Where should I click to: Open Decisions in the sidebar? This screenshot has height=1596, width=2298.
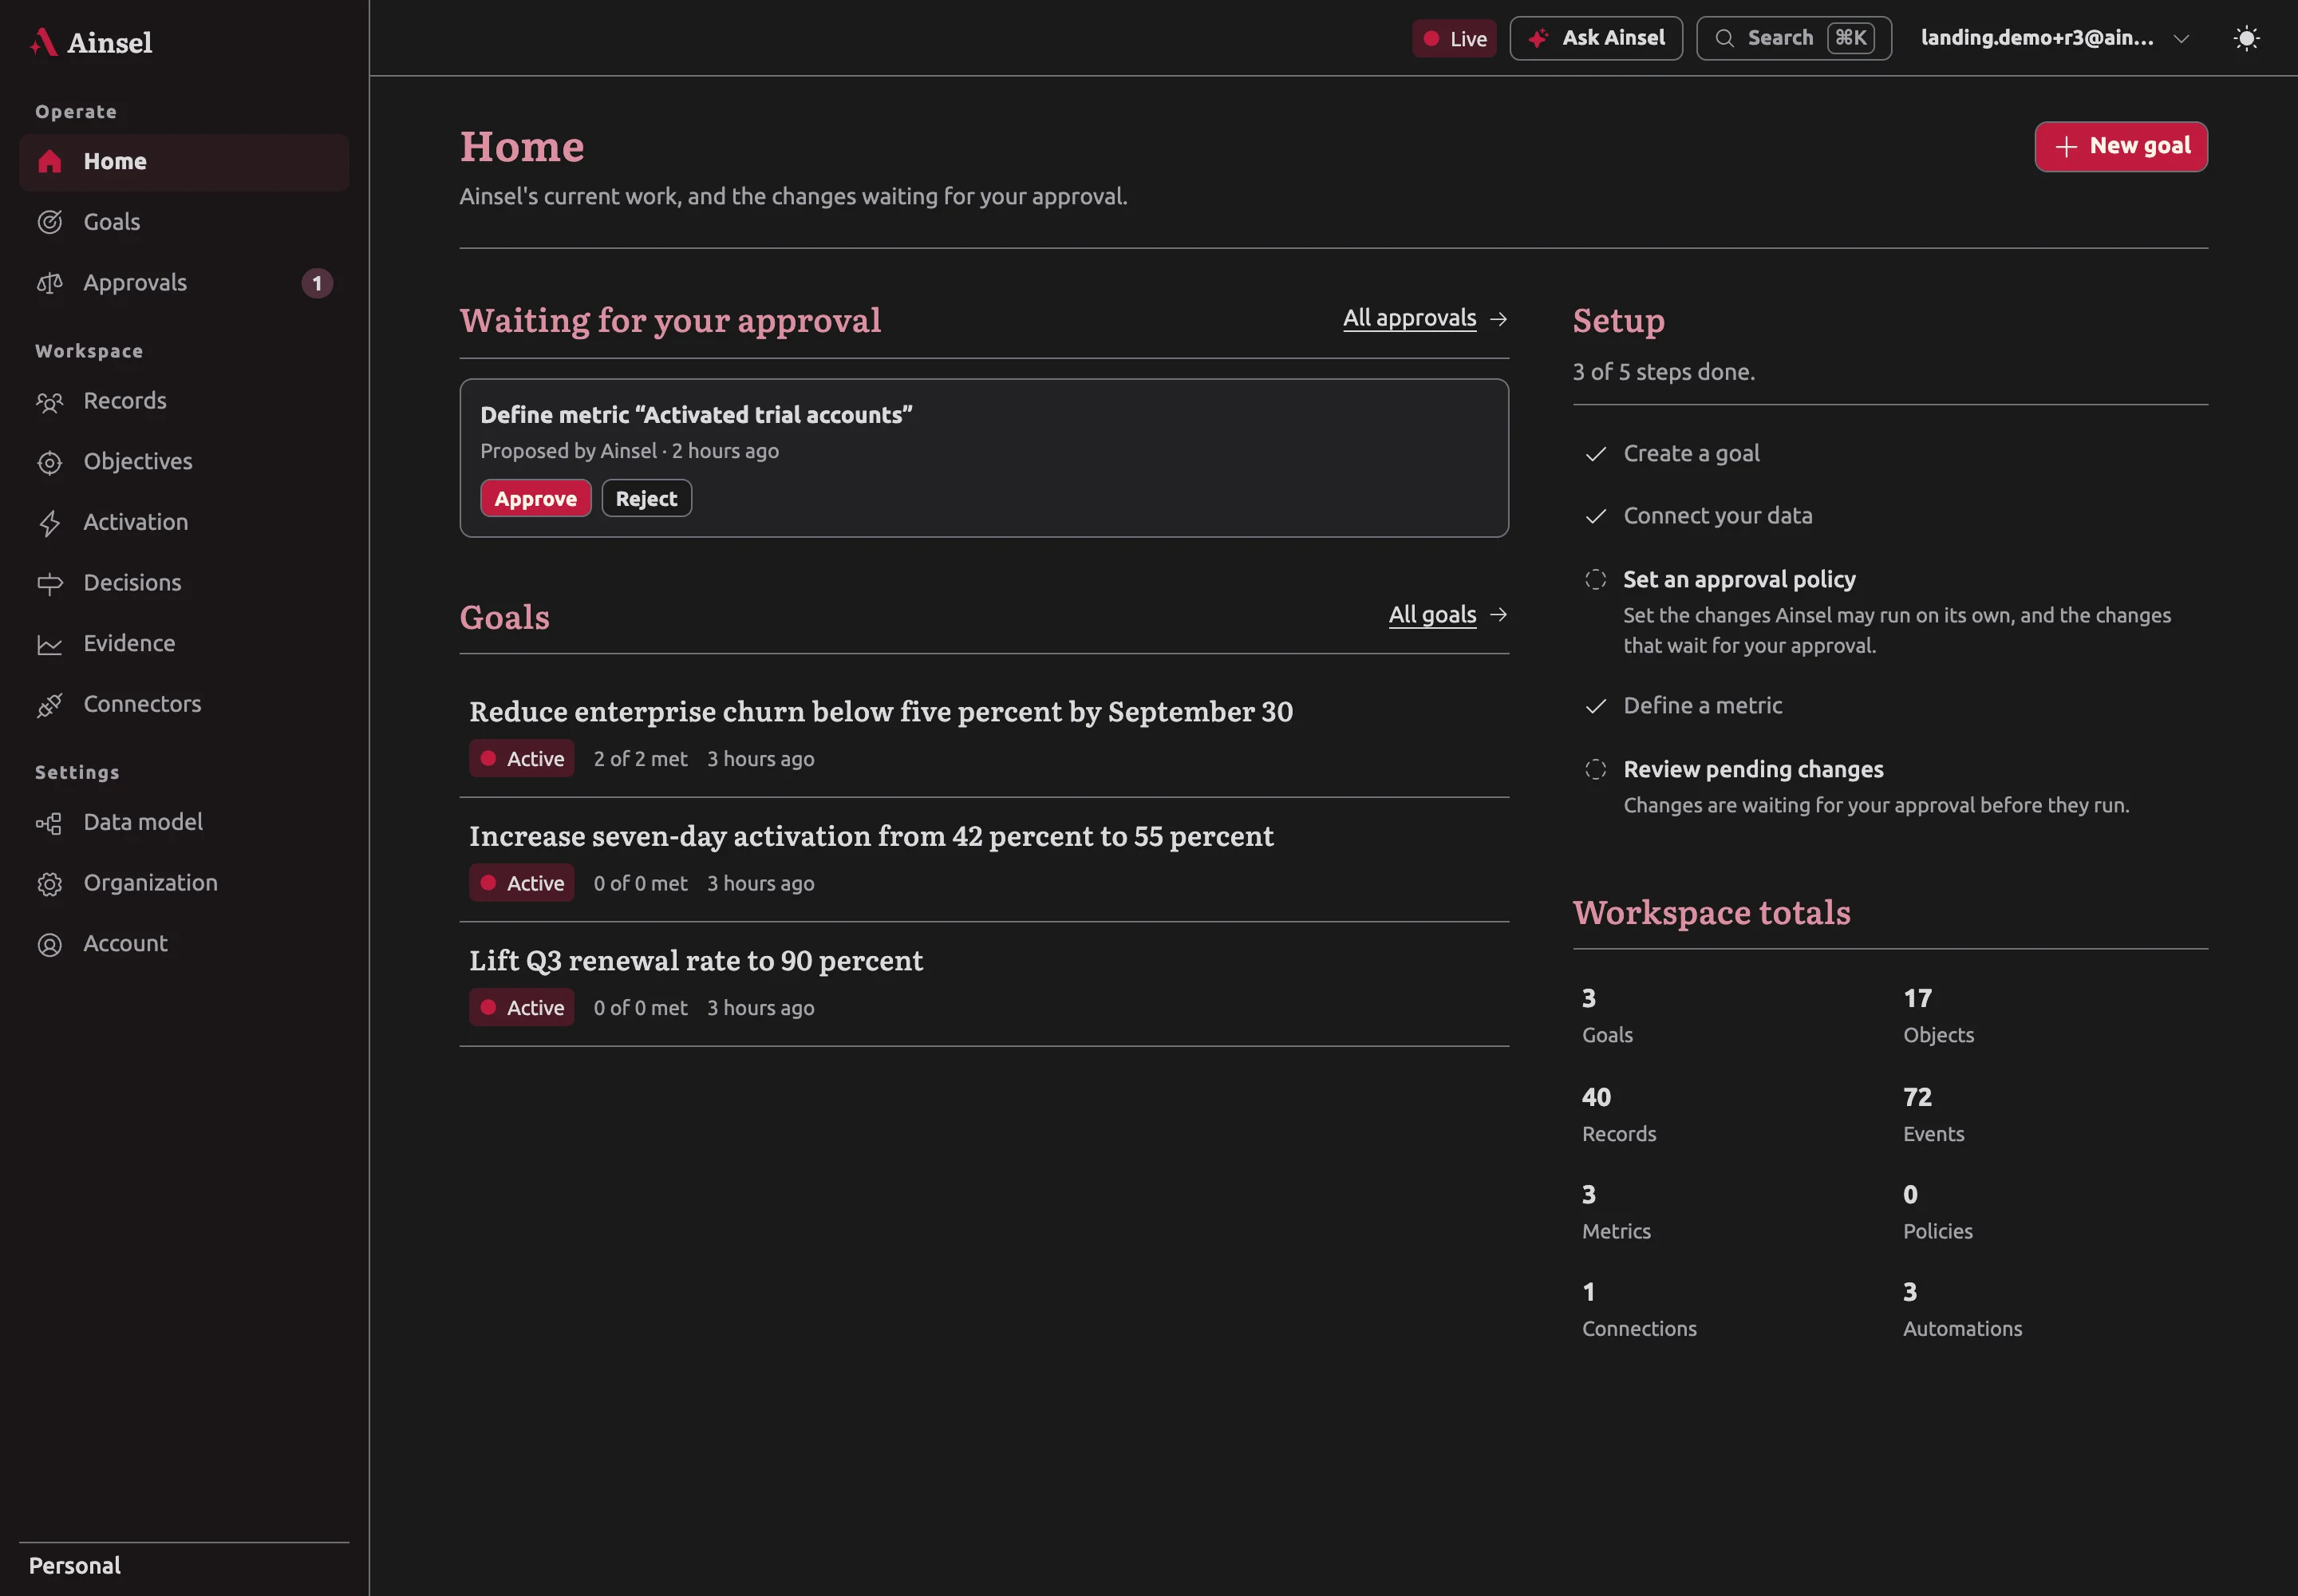pyautogui.click(x=184, y=583)
